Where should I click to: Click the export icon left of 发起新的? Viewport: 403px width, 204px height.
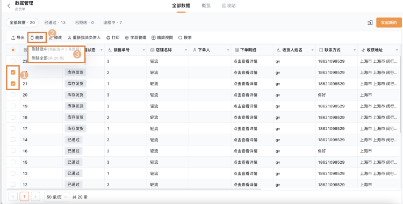tap(370, 23)
